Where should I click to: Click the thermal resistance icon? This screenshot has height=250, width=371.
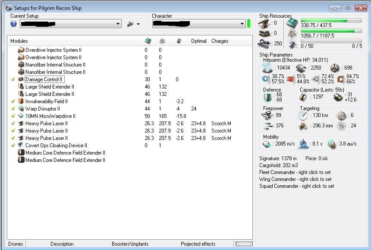290,79
